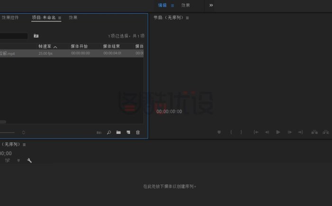Toggle linked selection in timeline
The height and width of the screenshot is (206, 332).
[x=8, y=160]
